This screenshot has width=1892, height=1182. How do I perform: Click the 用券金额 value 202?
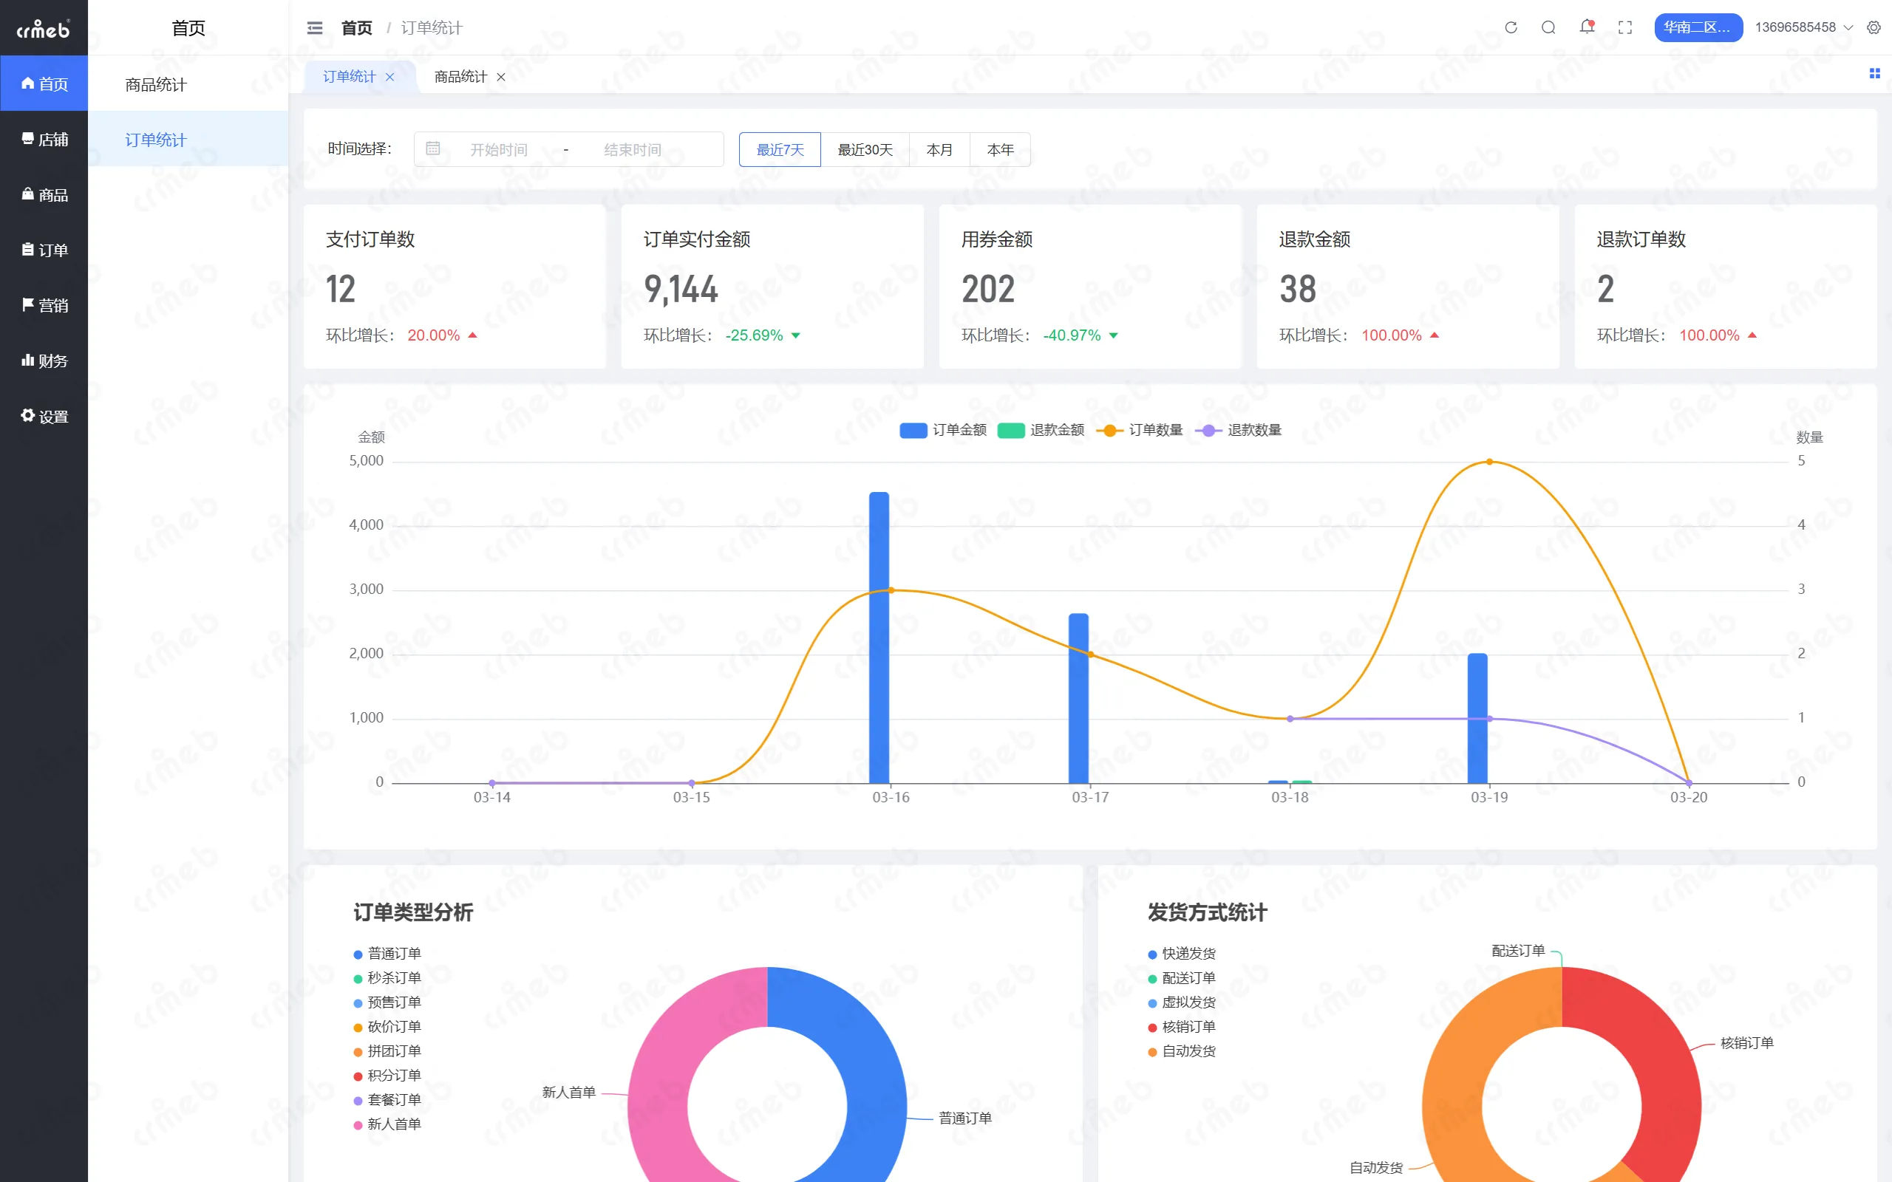(x=988, y=290)
